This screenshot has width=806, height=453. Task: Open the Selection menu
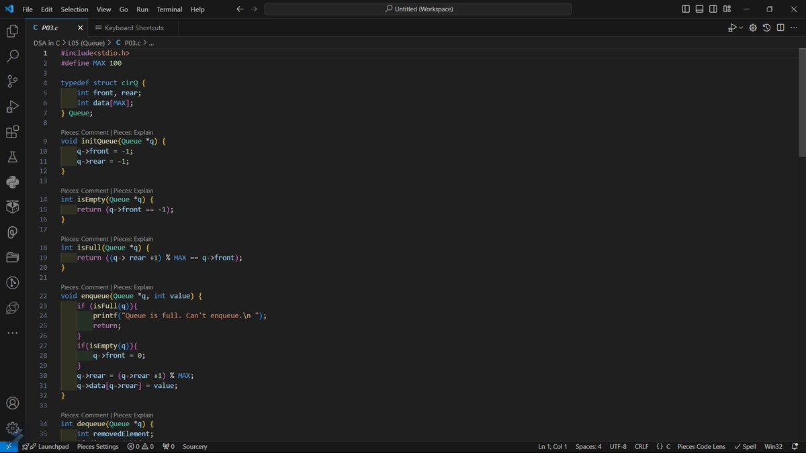coord(75,9)
